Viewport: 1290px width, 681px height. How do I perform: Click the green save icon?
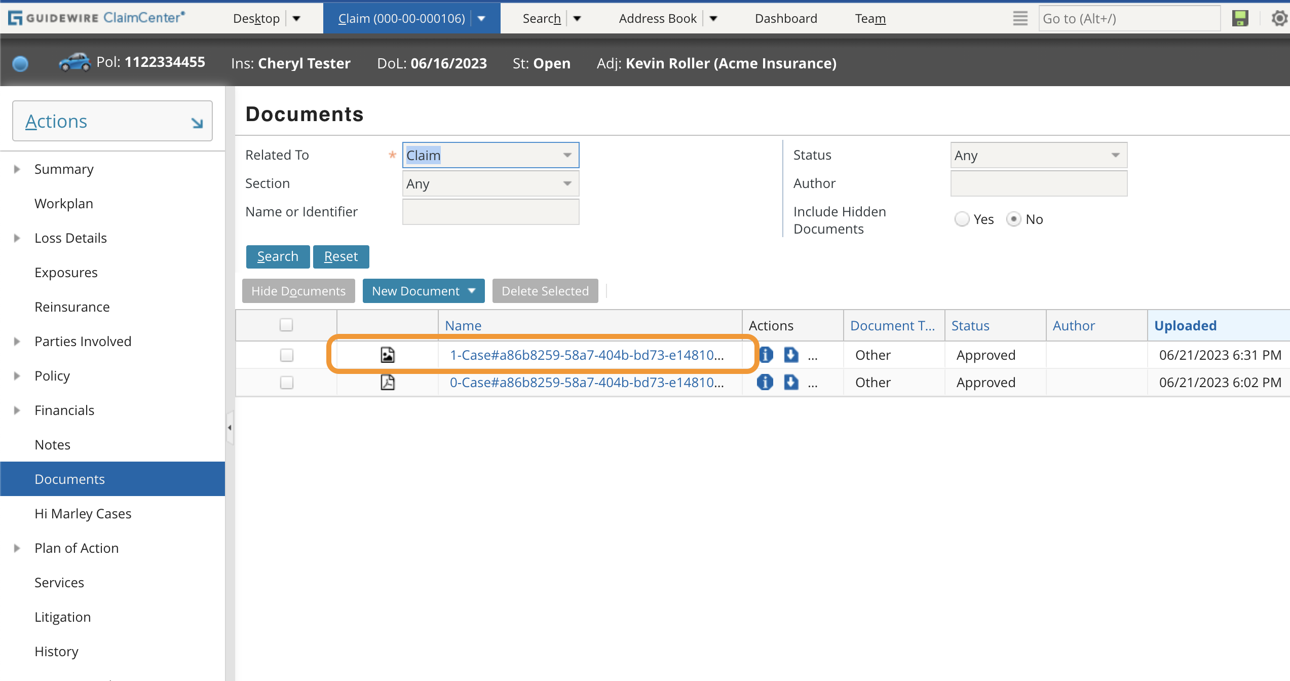pos(1240,18)
